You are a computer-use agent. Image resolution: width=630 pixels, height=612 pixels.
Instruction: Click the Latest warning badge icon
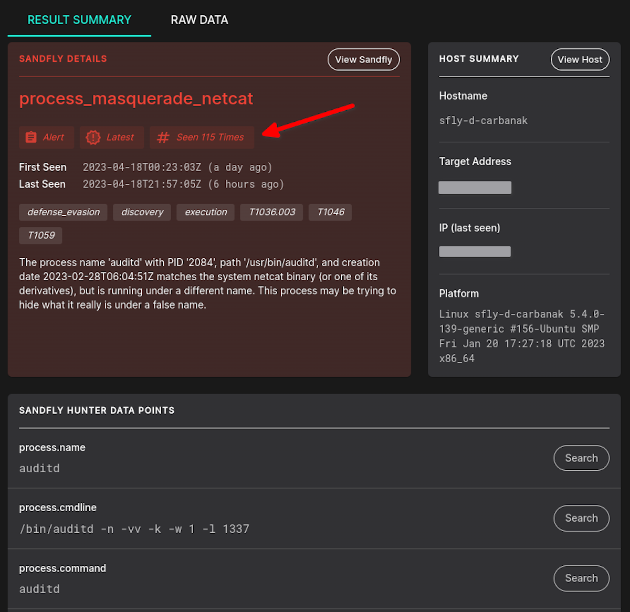coord(93,138)
